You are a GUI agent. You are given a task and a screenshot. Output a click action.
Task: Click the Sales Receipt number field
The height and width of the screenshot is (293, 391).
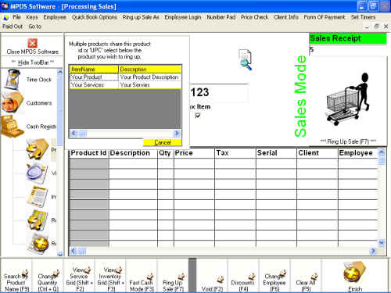point(348,49)
